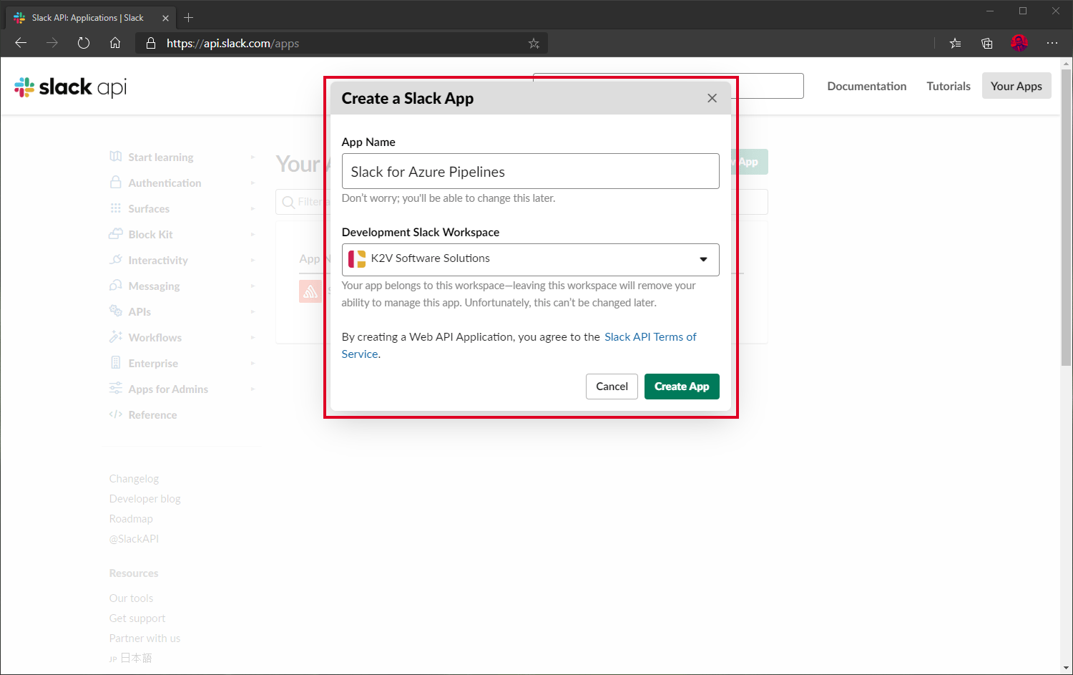The height and width of the screenshot is (675, 1073).
Task: Open a new browser tab
Action: (x=189, y=18)
